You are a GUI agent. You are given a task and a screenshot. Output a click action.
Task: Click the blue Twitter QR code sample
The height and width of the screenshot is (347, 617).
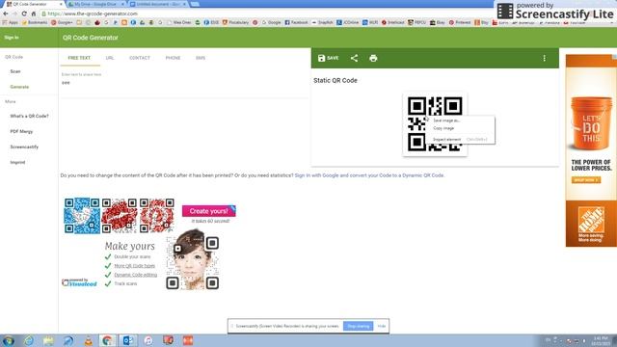[82, 216]
